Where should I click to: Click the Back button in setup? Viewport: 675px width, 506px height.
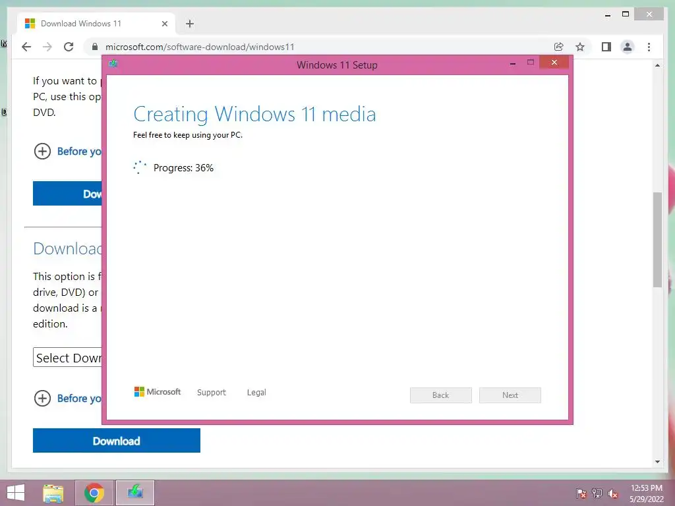click(441, 395)
